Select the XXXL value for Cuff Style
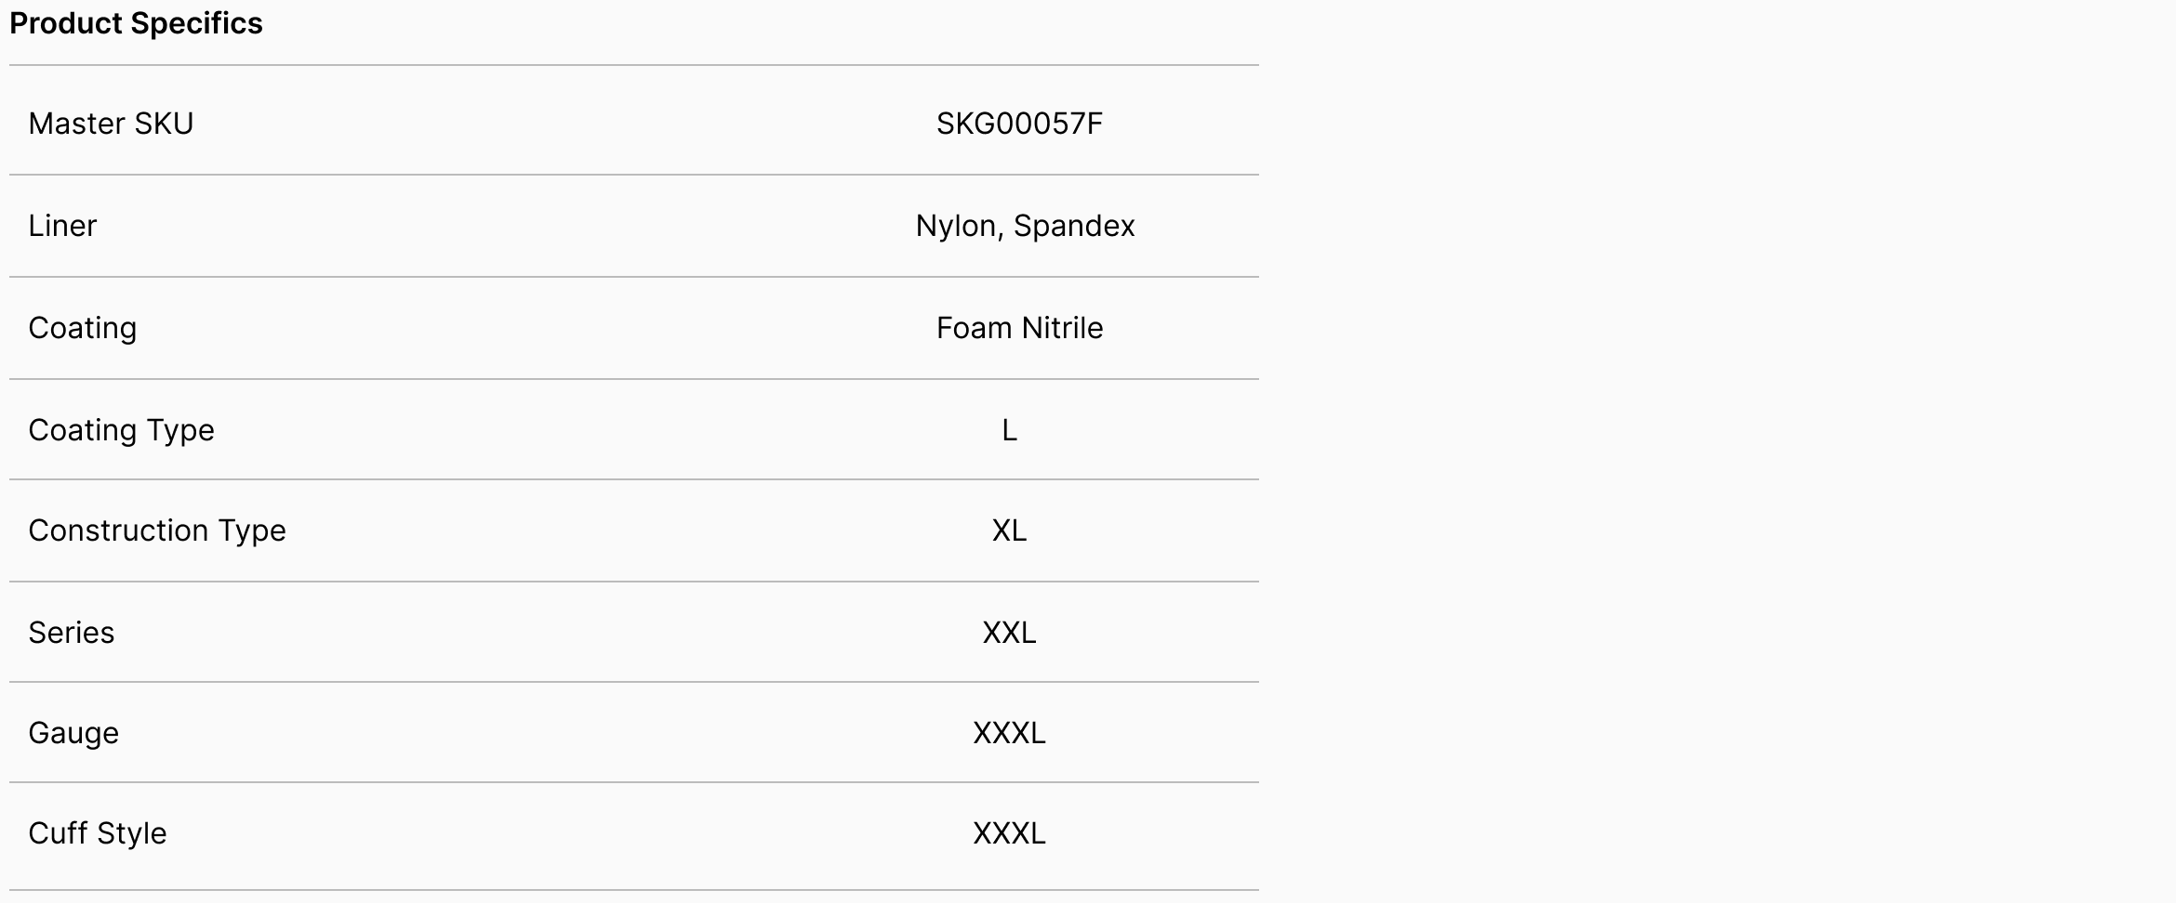The width and height of the screenshot is (2176, 903). tap(1009, 833)
